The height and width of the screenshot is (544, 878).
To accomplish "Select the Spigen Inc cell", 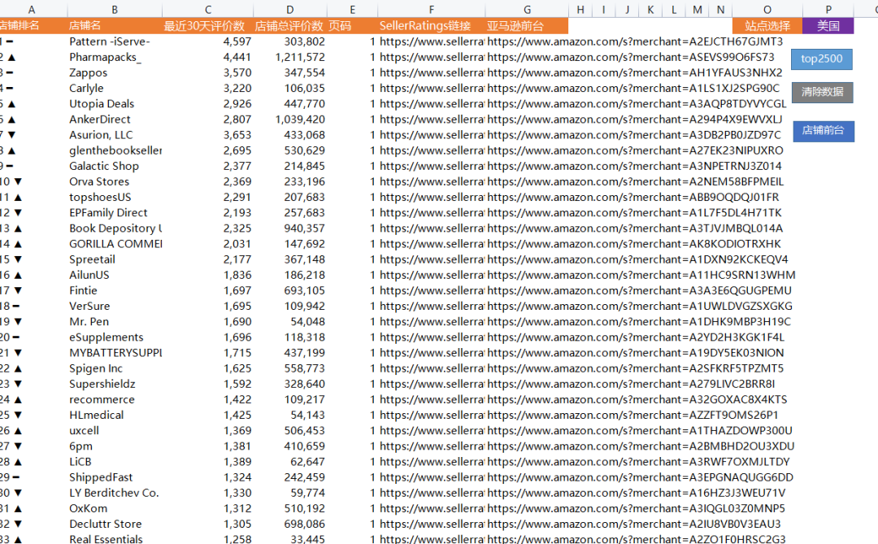I will (x=115, y=368).
